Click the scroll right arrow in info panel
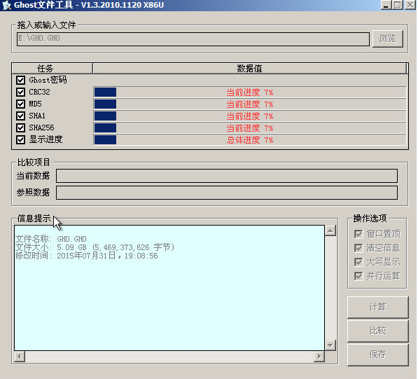418x379 pixels. click(319, 356)
